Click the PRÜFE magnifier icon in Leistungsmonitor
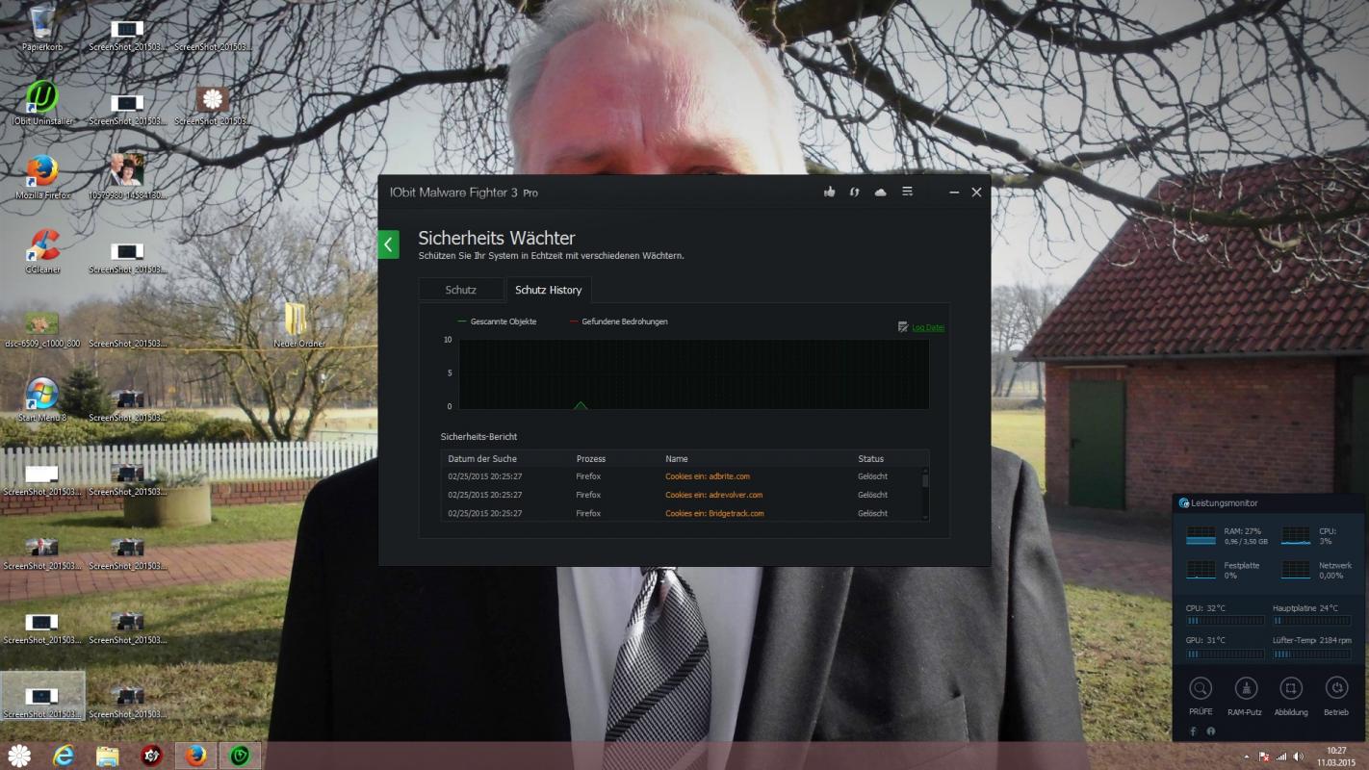Image resolution: width=1369 pixels, height=770 pixels. [x=1201, y=688]
